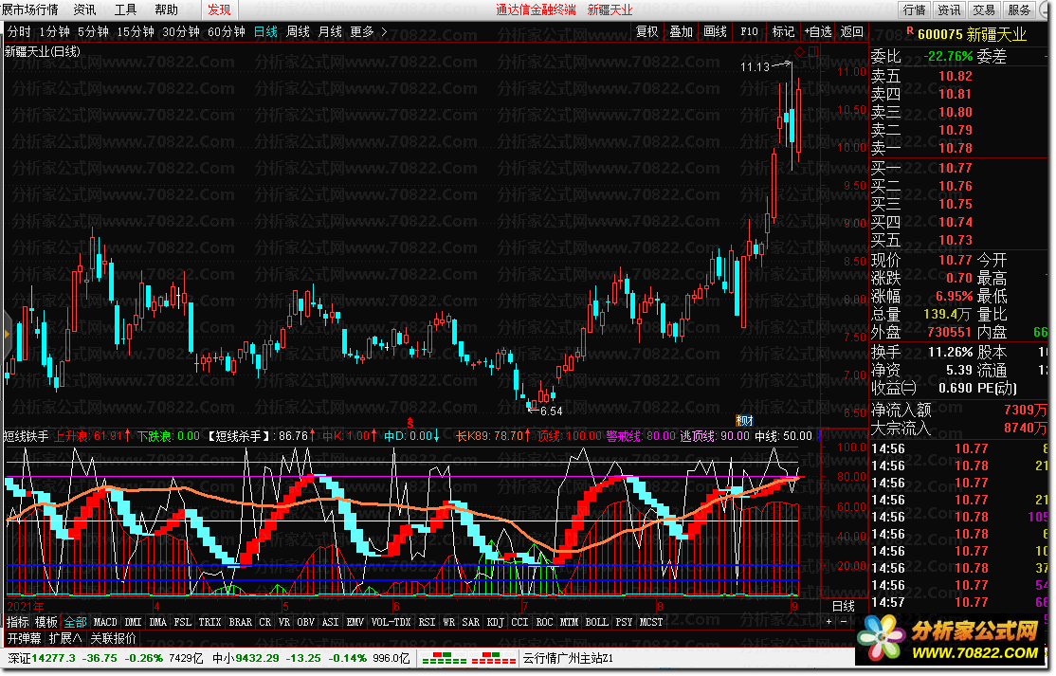Click the 返回 back button
Viewport: 1056px width, 676px height.
point(852,31)
